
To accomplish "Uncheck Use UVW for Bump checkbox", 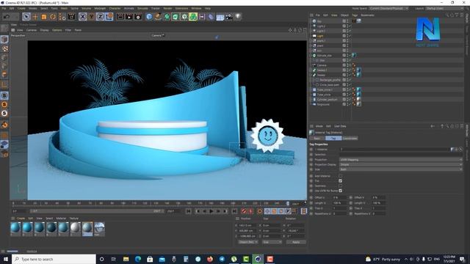I will pyautogui.click(x=340, y=191).
